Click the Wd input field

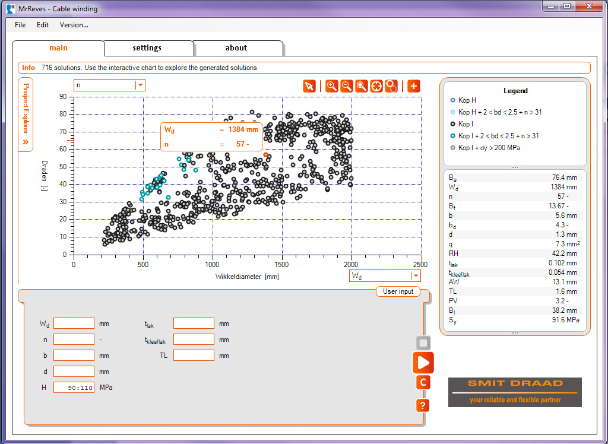74,324
